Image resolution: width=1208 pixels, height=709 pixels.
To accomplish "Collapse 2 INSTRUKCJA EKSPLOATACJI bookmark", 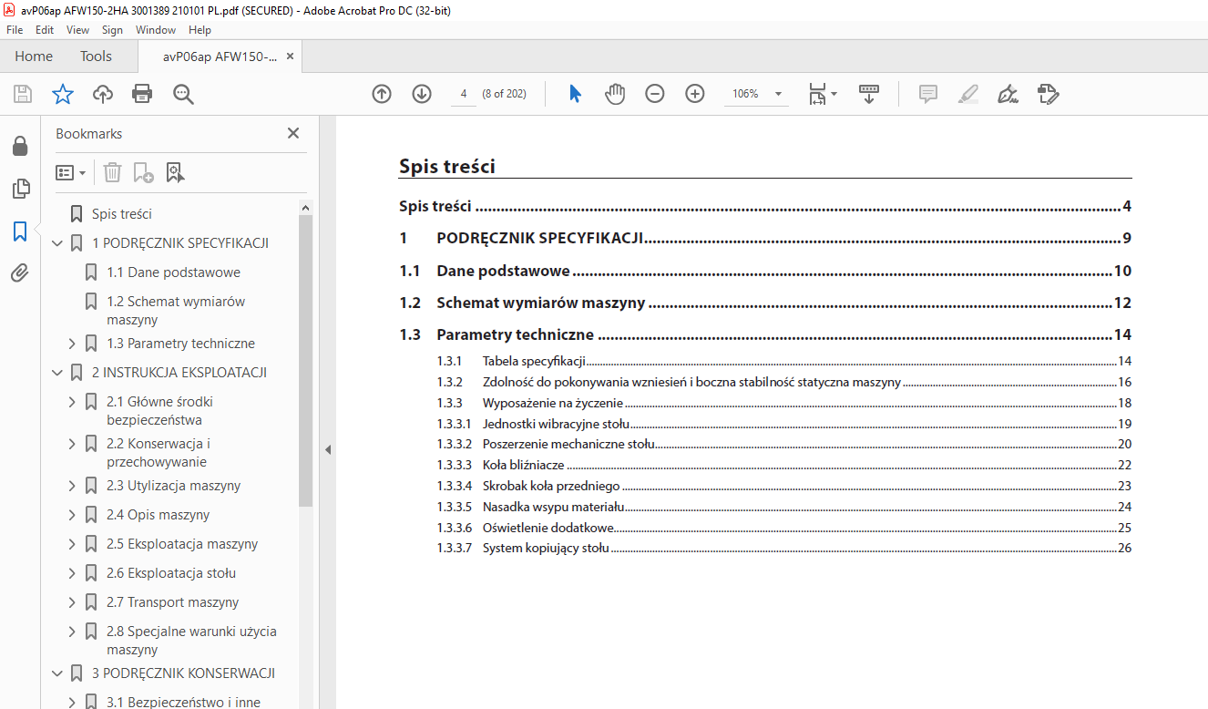I will pyautogui.click(x=58, y=373).
